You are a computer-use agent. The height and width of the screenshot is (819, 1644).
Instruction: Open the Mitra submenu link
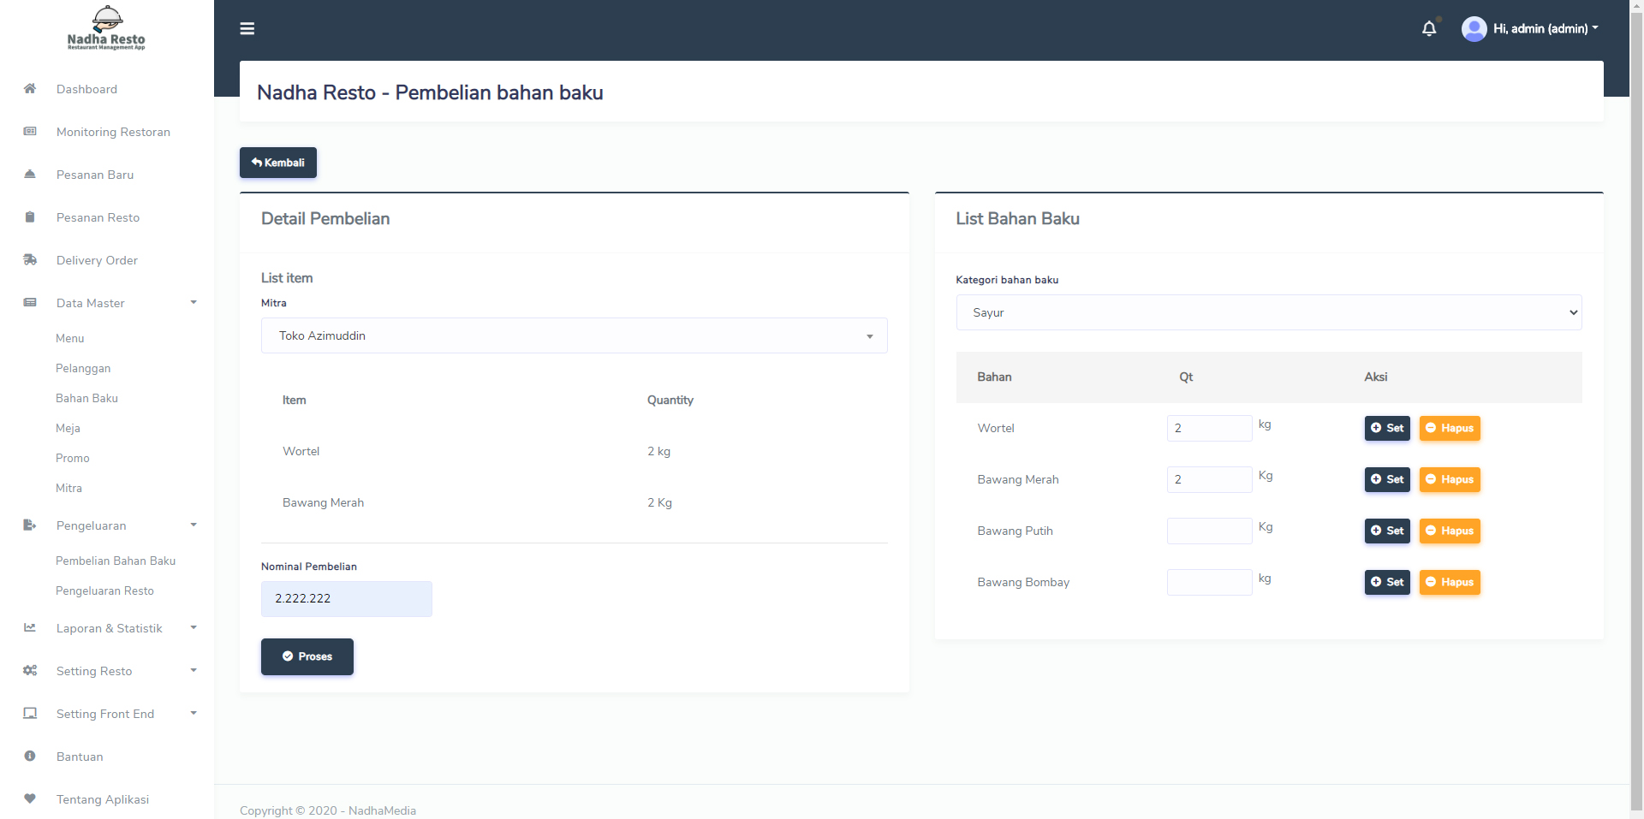pyautogui.click(x=68, y=489)
